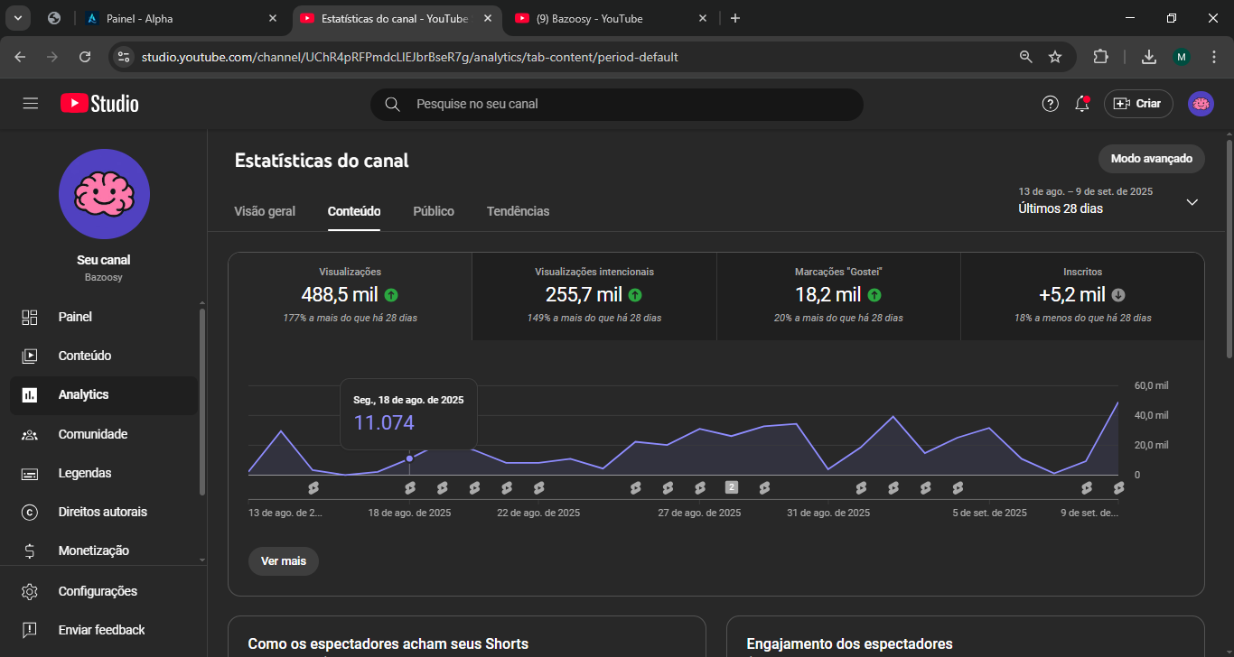Click the video marker labeled 2 on the timeline
Screen dimensions: 1234x657
[732, 487]
